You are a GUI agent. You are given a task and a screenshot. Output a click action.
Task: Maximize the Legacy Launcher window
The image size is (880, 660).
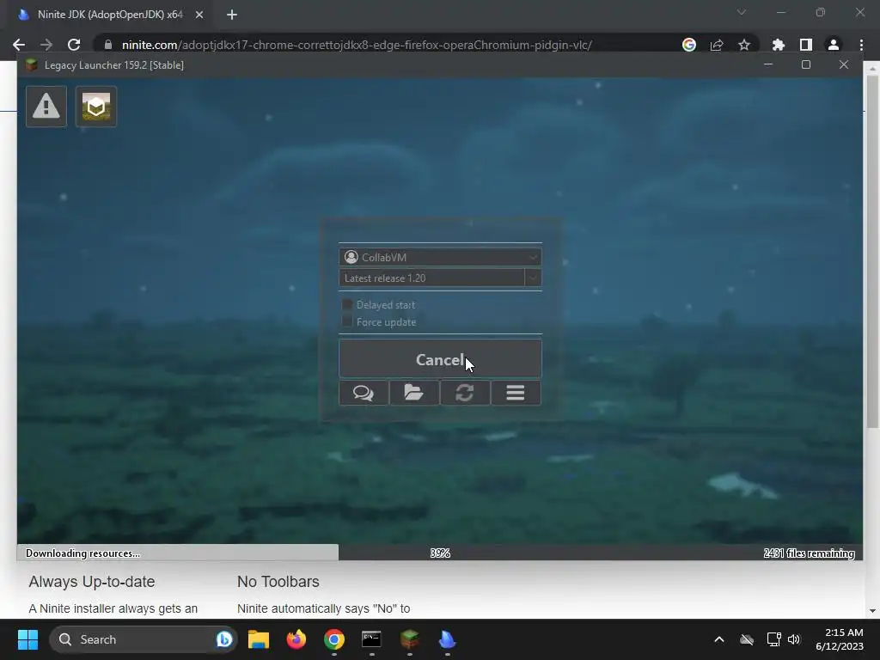806,65
